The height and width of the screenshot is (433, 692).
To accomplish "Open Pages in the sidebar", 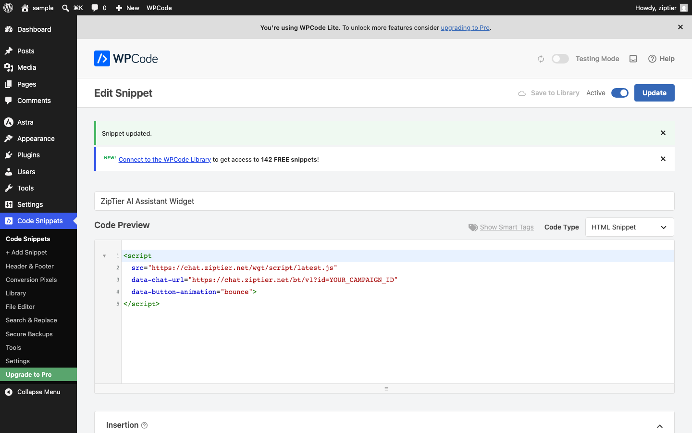I will point(38,84).
